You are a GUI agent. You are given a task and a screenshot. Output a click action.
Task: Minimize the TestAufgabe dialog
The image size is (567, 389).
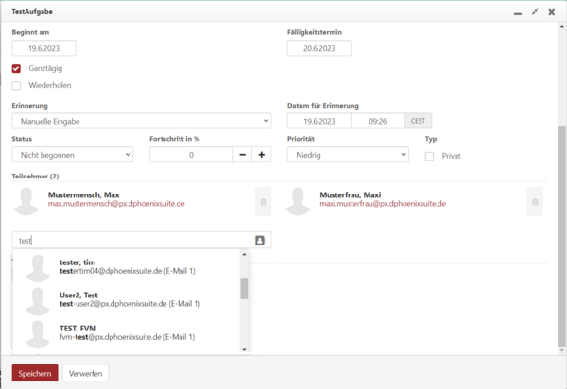tap(518, 13)
